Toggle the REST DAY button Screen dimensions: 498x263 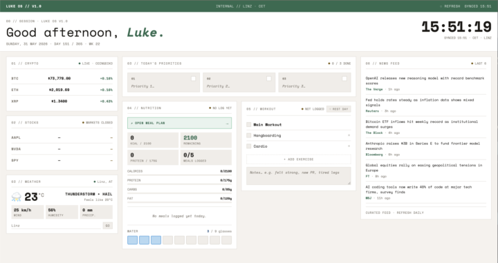(338, 109)
